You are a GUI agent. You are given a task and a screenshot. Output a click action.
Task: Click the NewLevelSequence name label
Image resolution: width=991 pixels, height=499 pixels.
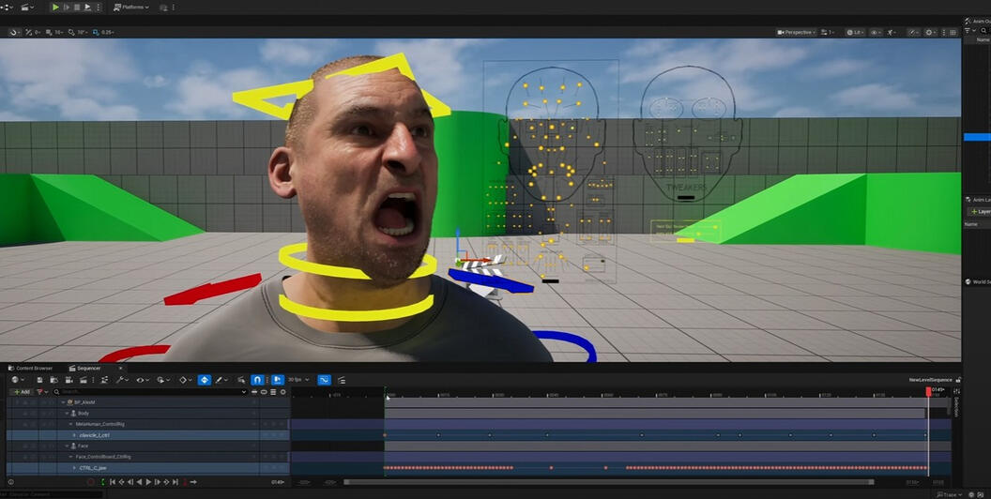point(930,380)
